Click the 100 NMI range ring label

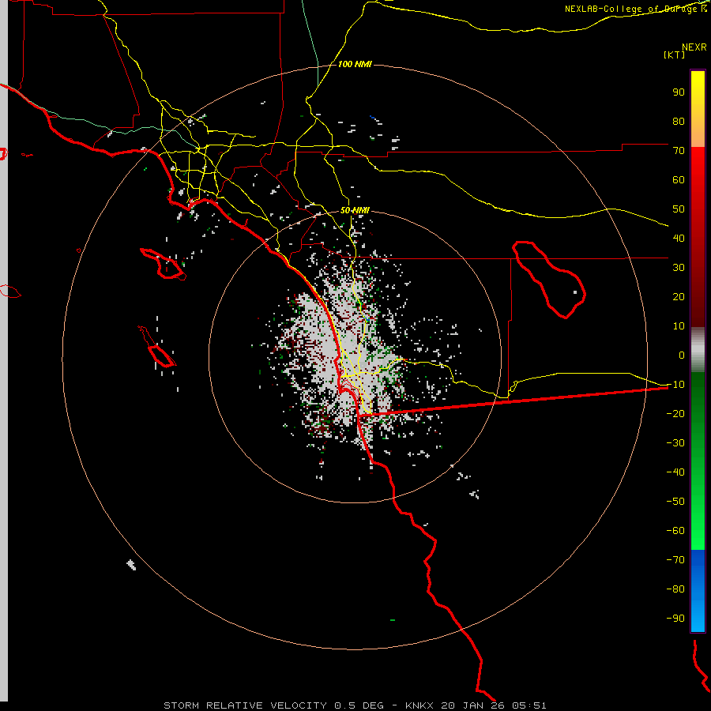click(x=355, y=64)
